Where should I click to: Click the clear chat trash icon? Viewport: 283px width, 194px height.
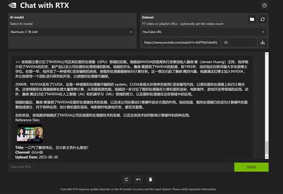tap(150, 179)
